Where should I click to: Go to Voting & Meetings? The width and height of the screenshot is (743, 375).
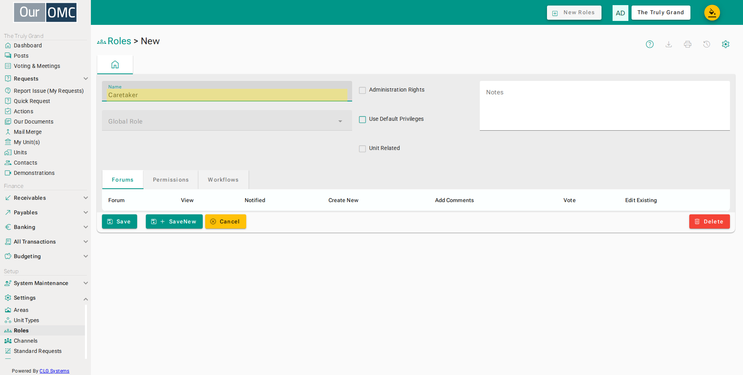pyautogui.click(x=37, y=66)
